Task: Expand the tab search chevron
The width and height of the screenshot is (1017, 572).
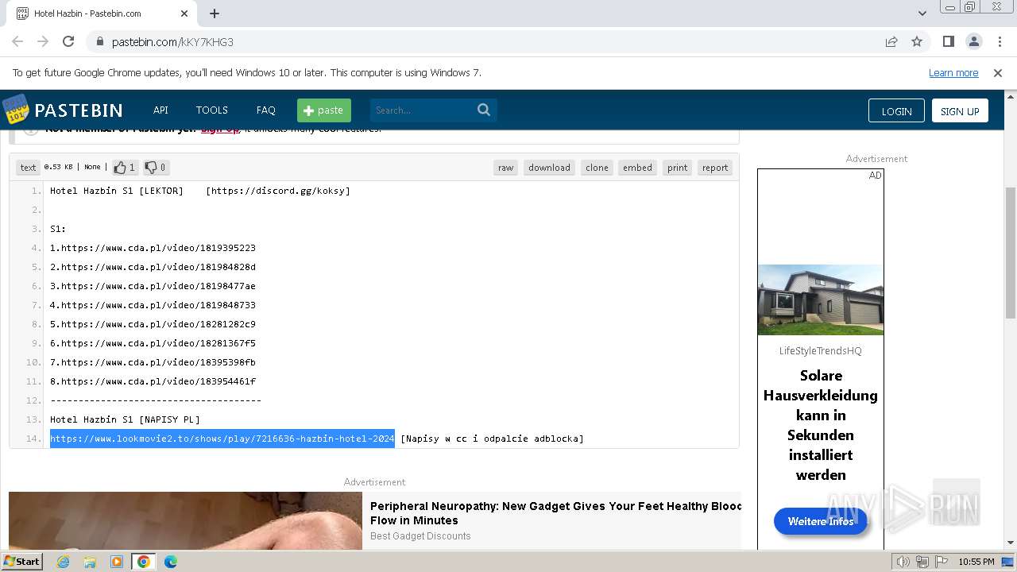Action: pyautogui.click(x=922, y=14)
